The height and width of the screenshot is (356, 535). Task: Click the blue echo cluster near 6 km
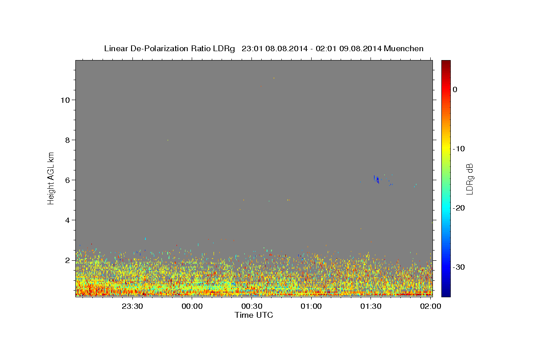[377, 179]
